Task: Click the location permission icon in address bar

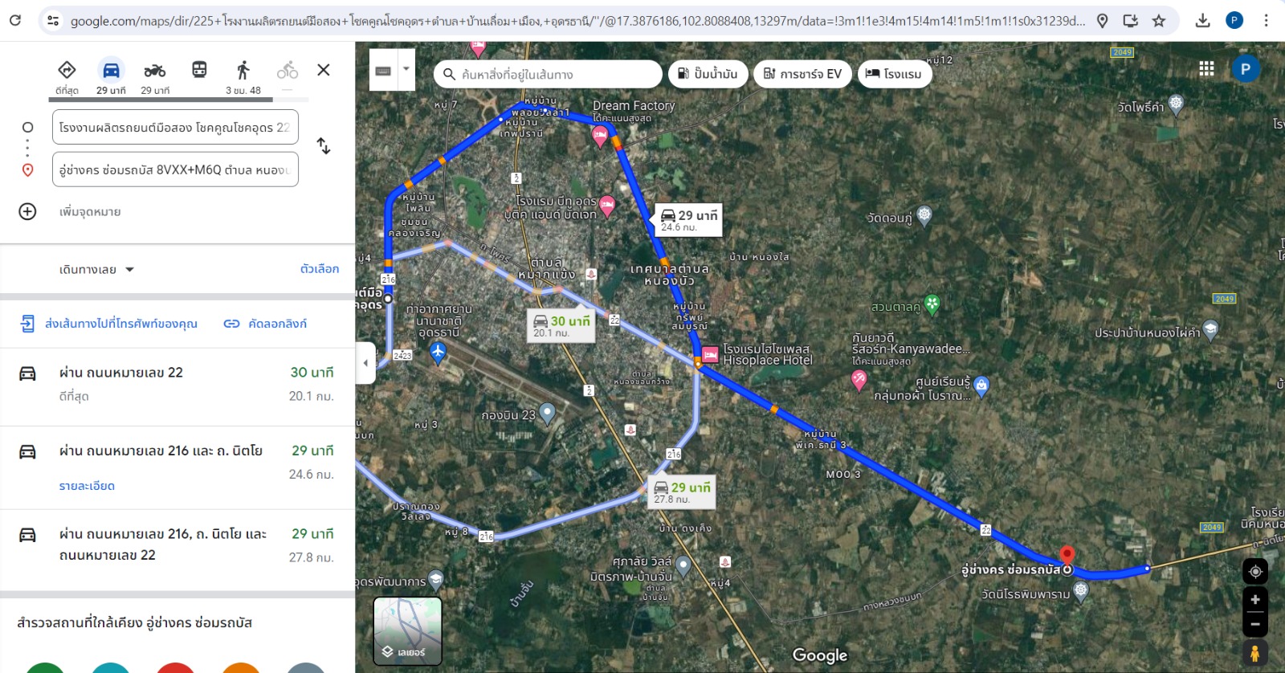Action: [1103, 21]
